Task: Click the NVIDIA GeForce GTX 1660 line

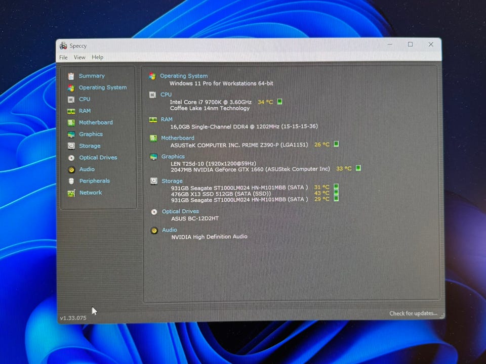Action: (x=251, y=169)
